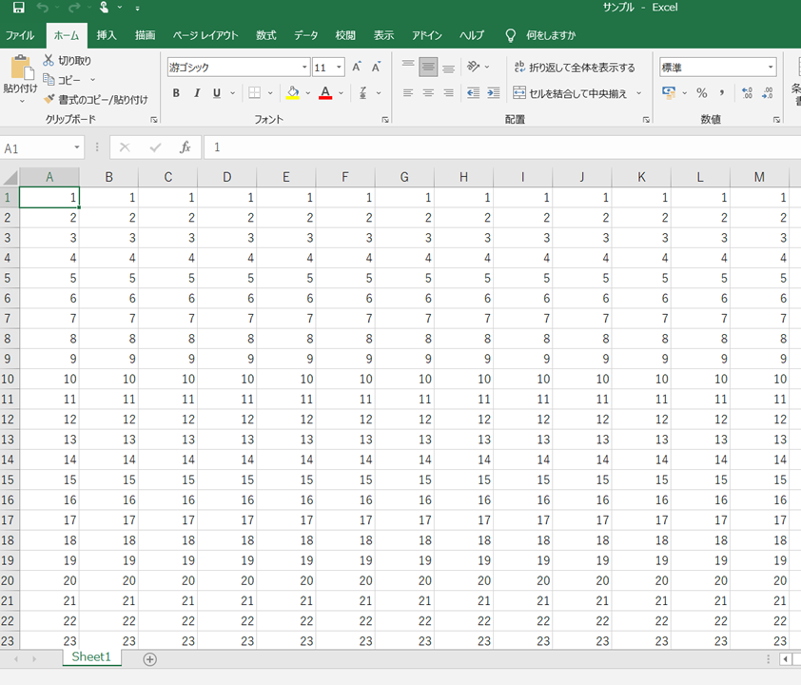Click the Borders icon
The height and width of the screenshot is (685, 801).
(254, 93)
